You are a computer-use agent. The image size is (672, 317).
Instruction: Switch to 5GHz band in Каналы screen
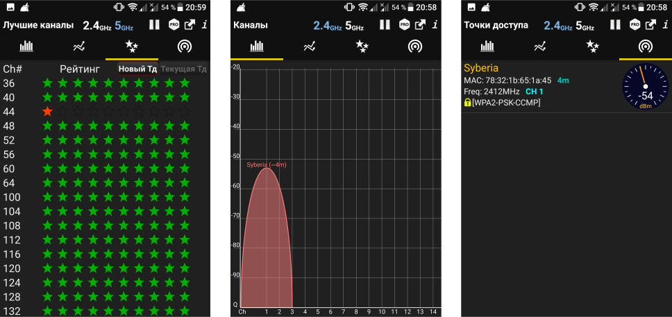tap(355, 26)
